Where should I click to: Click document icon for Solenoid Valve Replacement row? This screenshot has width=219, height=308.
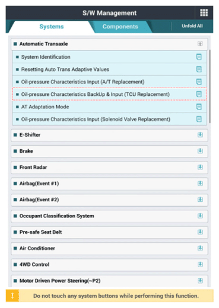199,119
